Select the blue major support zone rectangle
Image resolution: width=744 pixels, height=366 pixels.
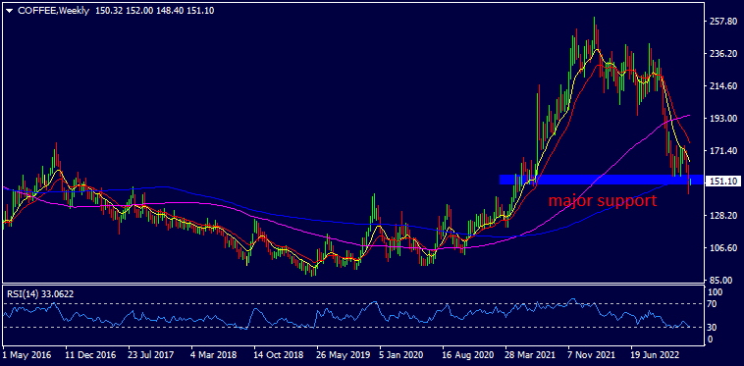pyautogui.click(x=602, y=180)
